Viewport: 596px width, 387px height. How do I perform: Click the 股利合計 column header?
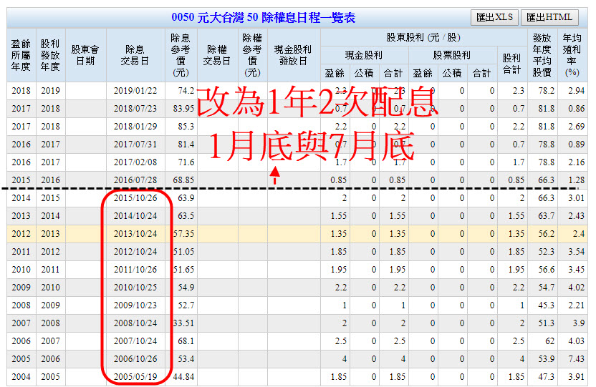coord(512,64)
